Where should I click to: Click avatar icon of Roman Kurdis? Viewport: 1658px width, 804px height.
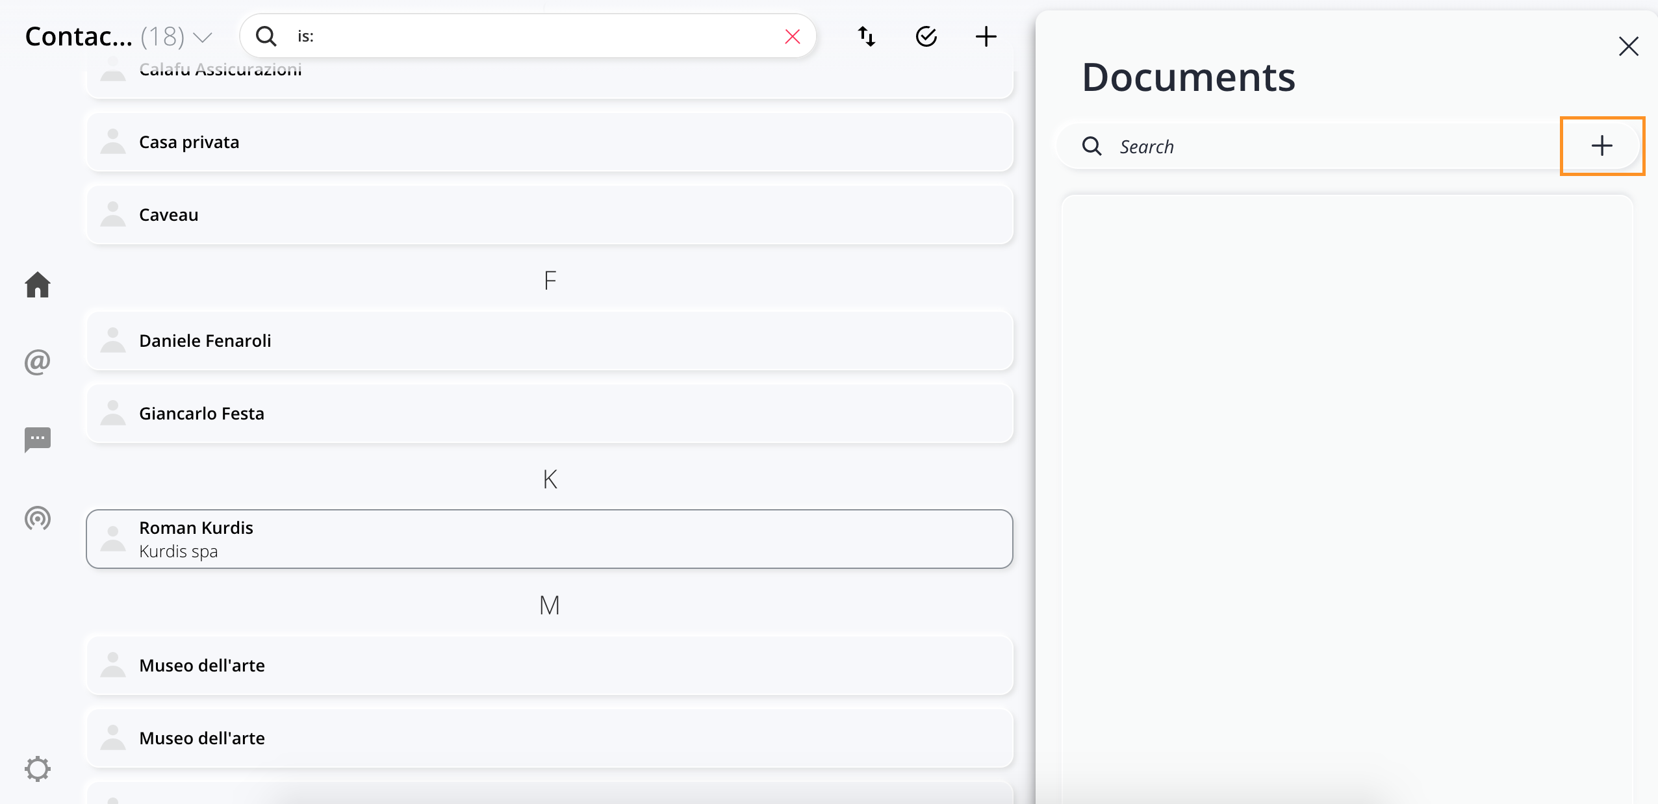[x=113, y=539]
